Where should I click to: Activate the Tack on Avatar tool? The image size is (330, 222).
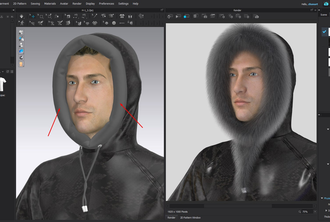(x=103, y=16)
